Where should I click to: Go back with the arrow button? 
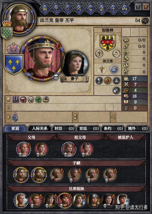[138, 6]
